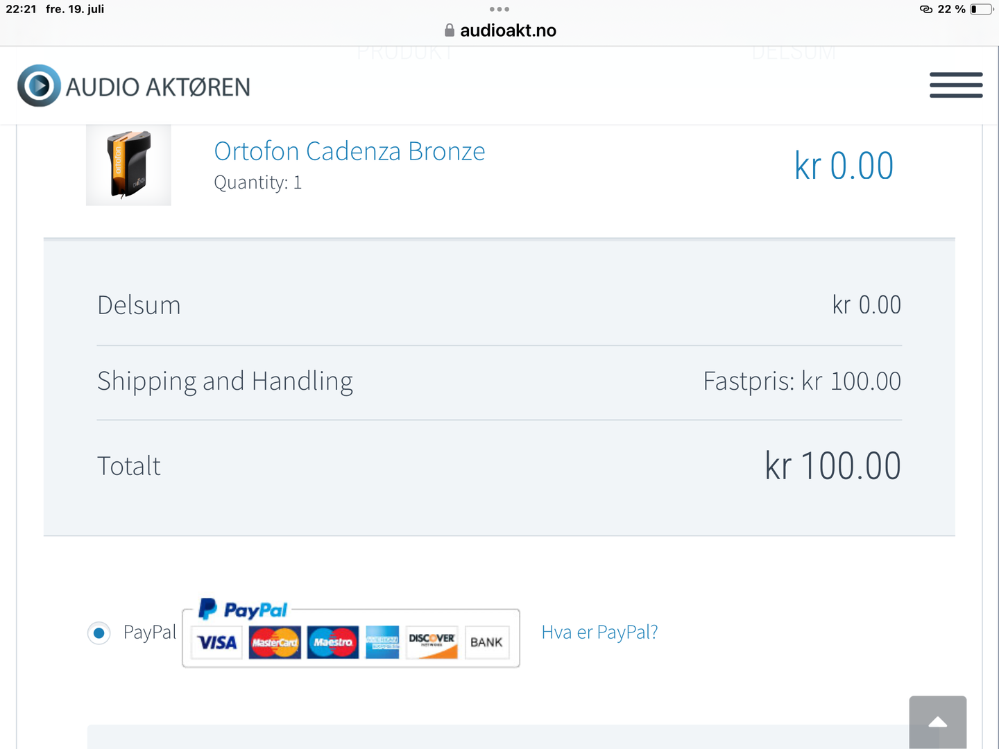
Task: Tap the scroll-to-top arrow button
Action: click(937, 722)
